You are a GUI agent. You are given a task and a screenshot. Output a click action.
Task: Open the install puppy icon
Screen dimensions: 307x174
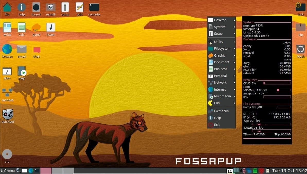click(x=50, y=7)
